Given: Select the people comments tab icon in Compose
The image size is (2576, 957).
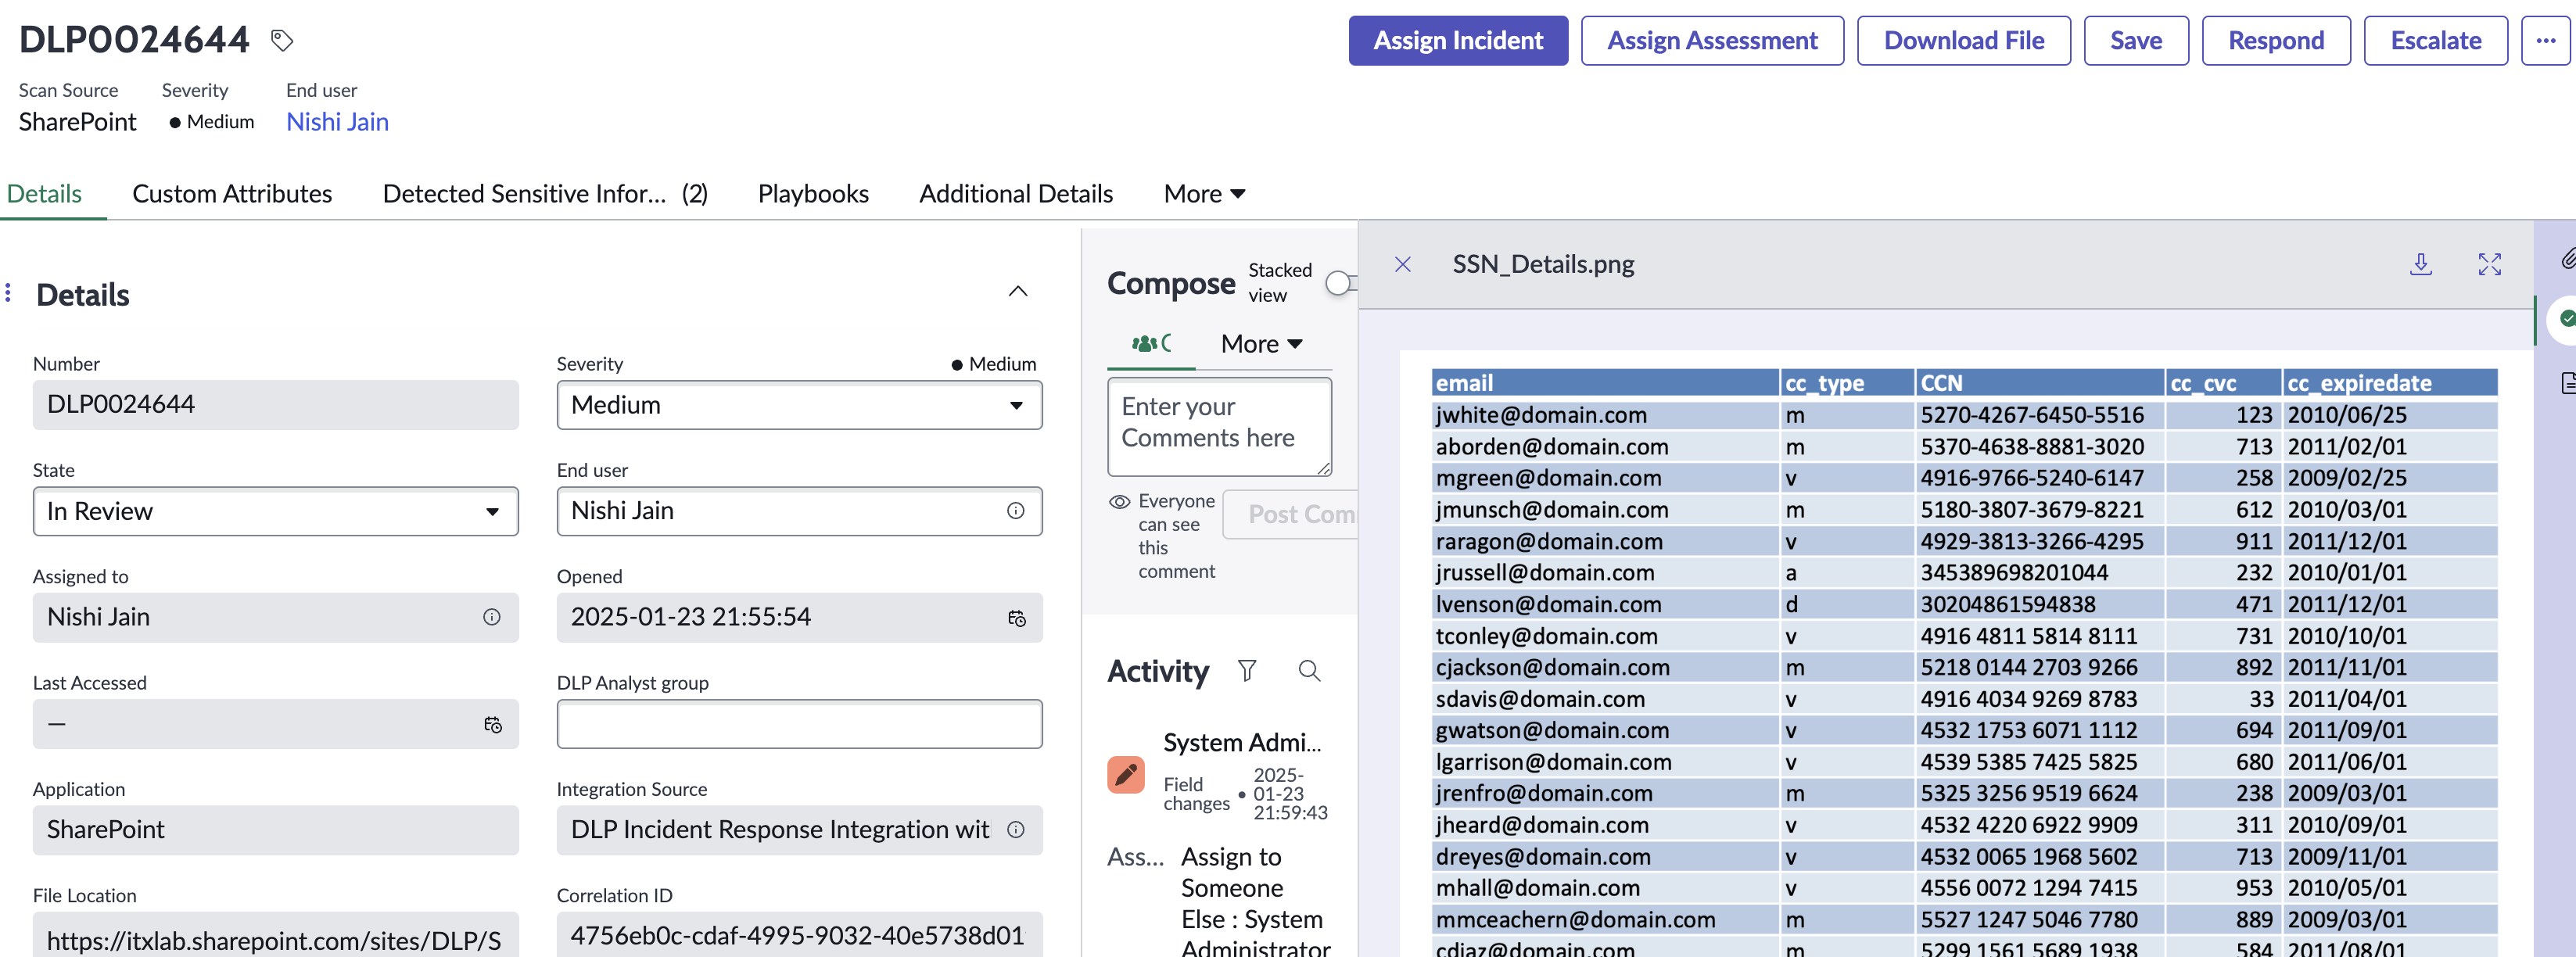Looking at the screenshot, I should 1151,344.
